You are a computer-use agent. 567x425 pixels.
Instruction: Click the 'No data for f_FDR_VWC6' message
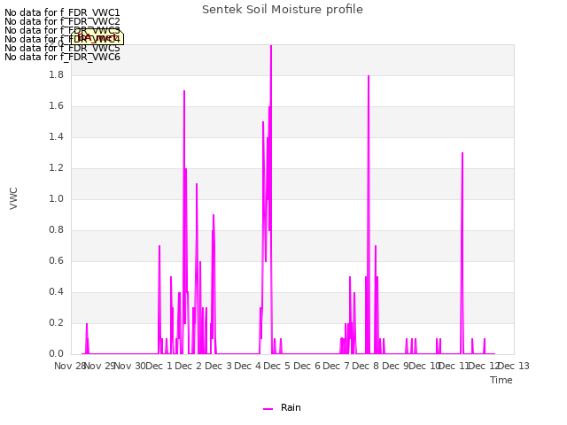coord(62,57)
